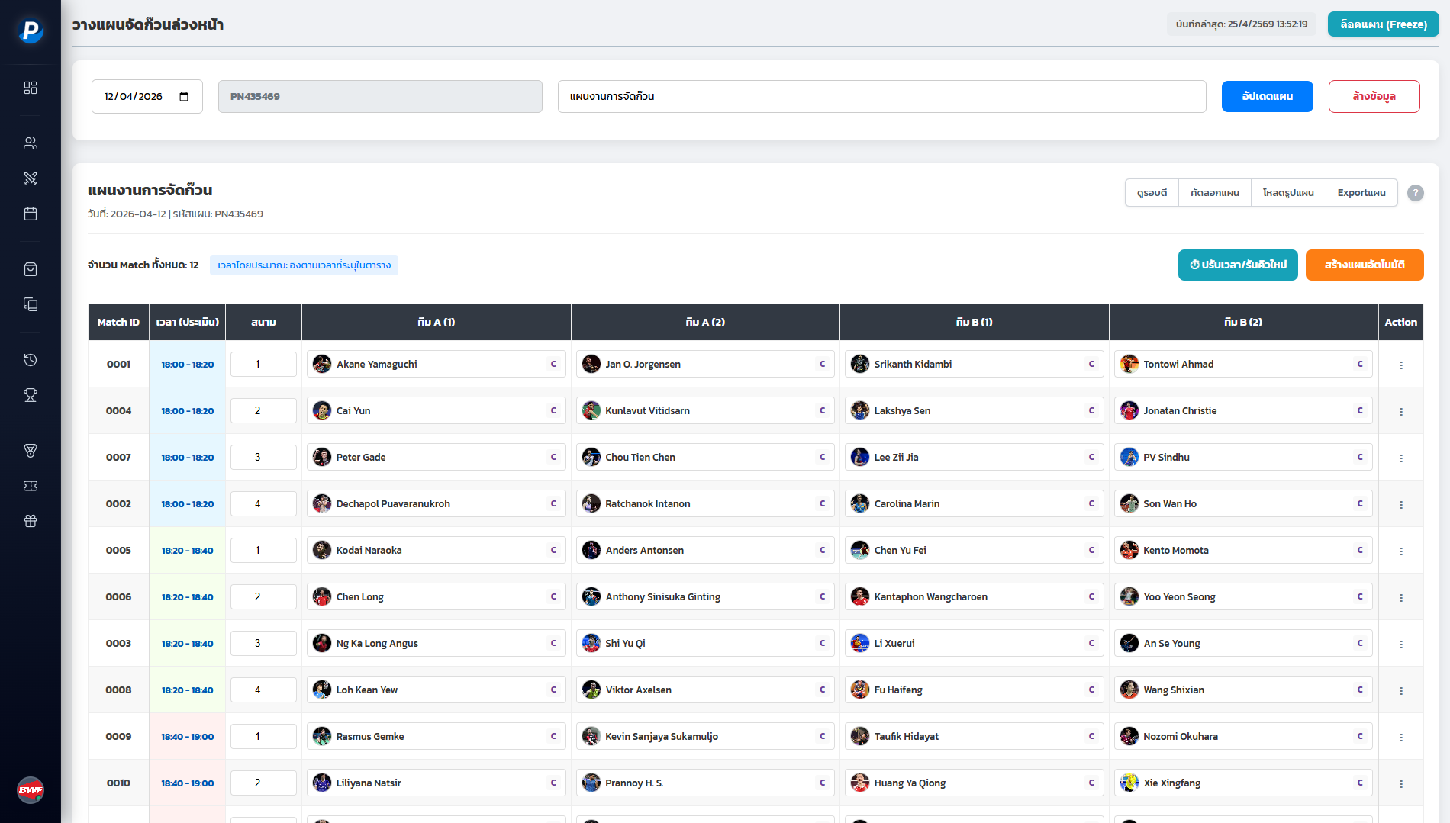The width and height of the screenshot is (1450, 823).
Task: Clear Akane Yamaguchi with the C button
Action: (553, 365)
